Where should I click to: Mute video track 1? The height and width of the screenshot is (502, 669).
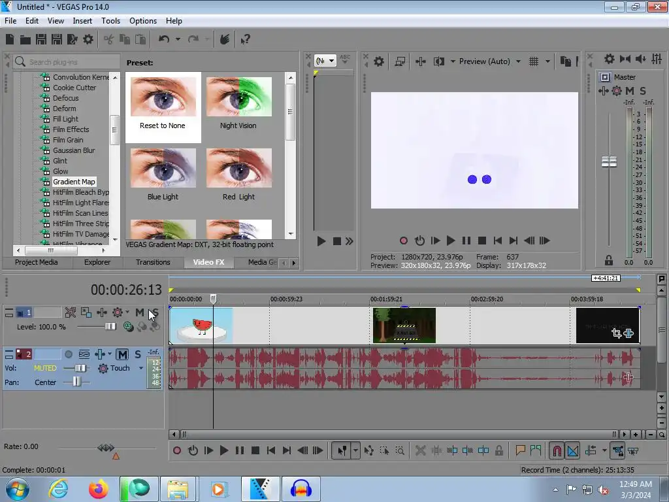point(140,312)
